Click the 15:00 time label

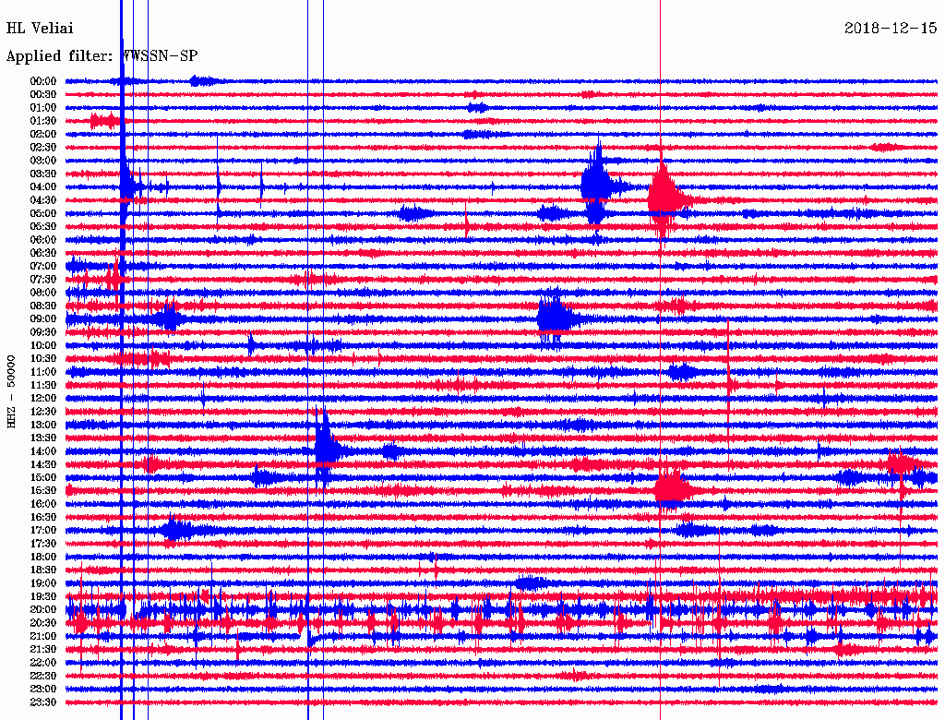tap(43, 477)
